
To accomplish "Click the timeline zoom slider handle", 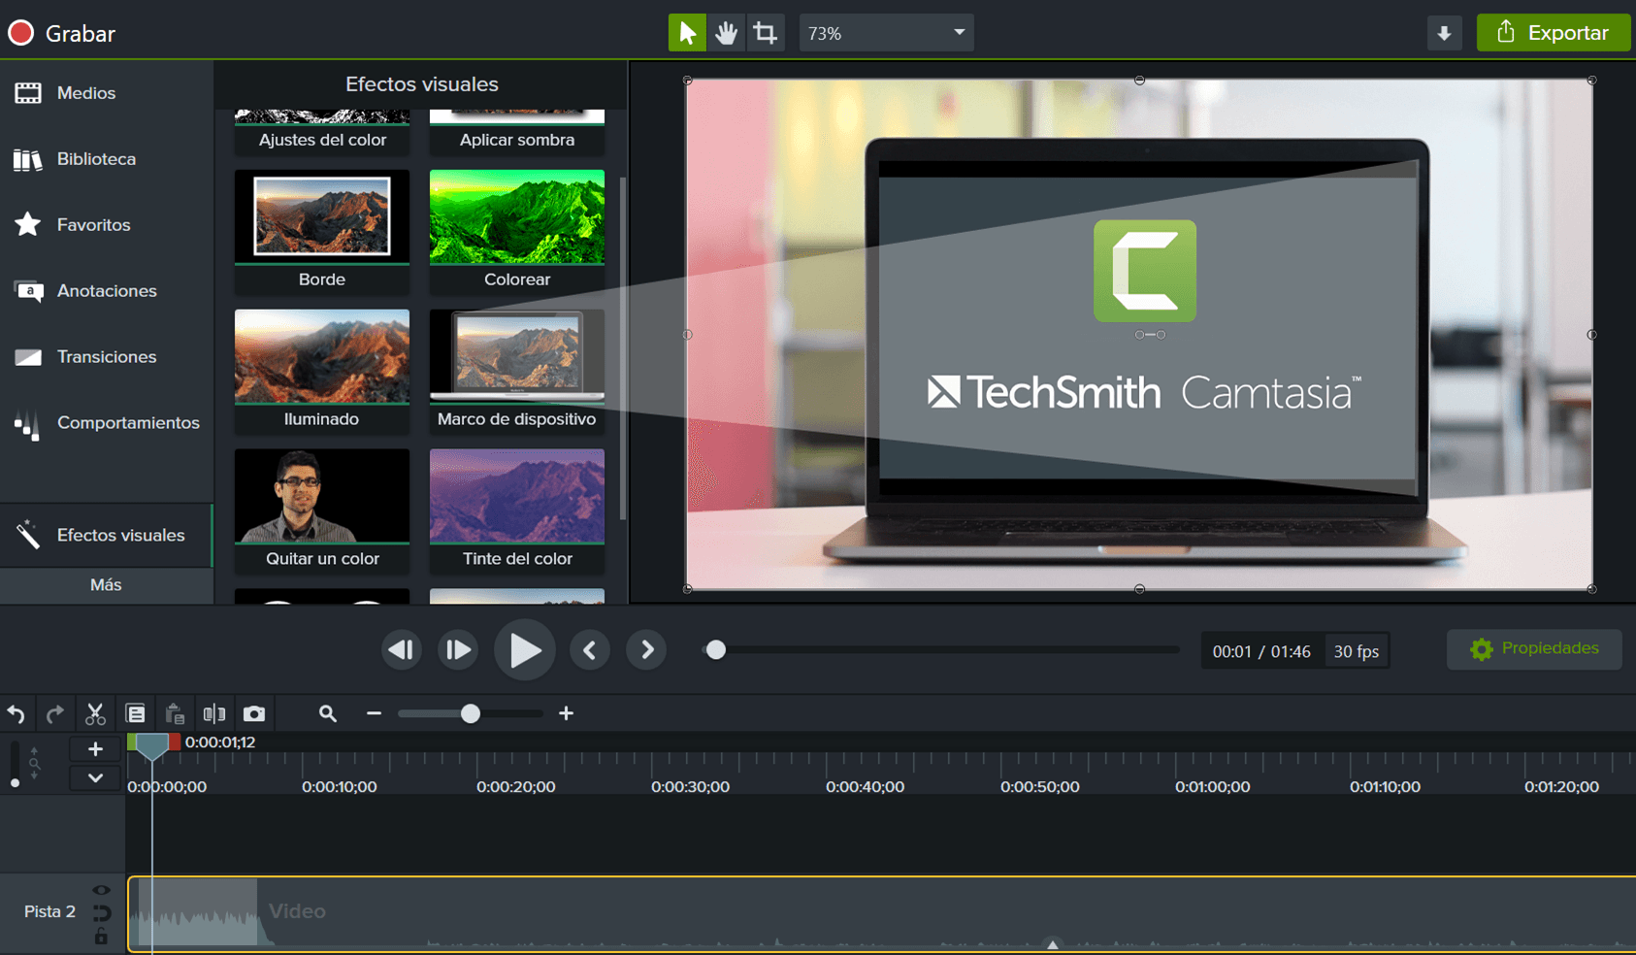I will tap(471, 714).
